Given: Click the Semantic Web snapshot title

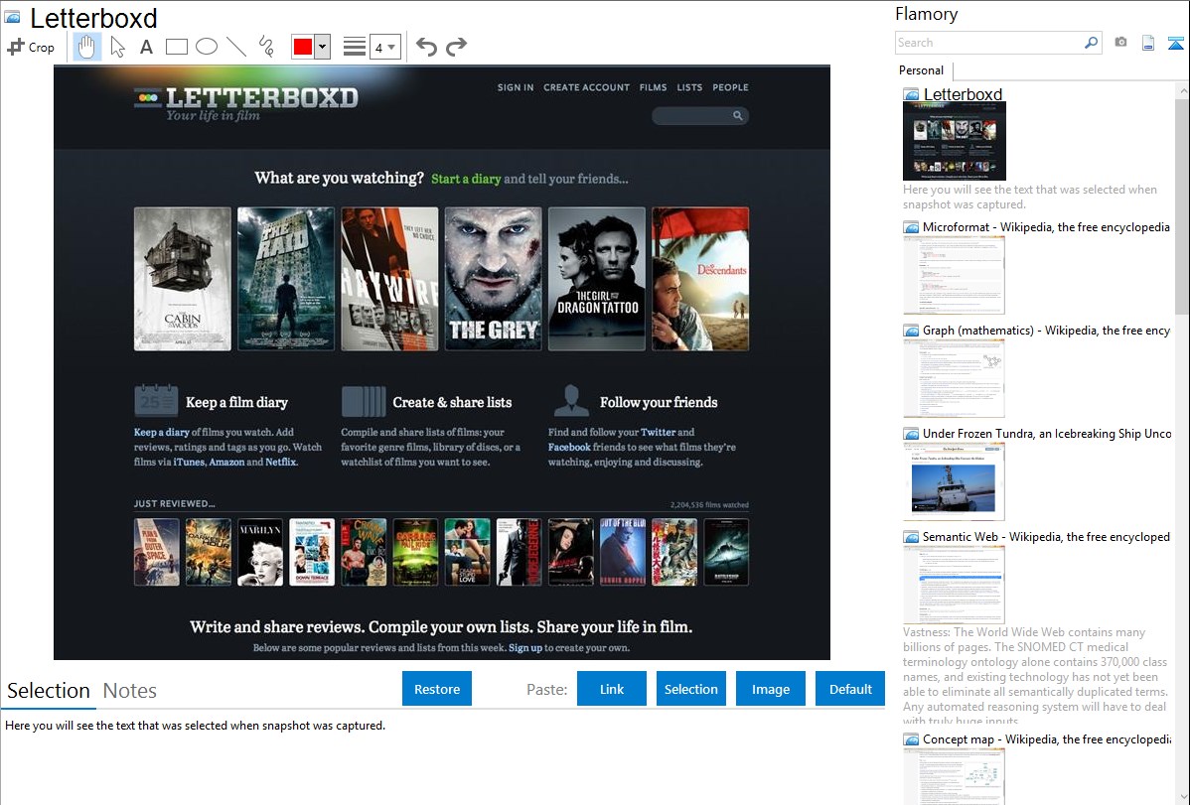Looking at the screenshot, I should coord(1046,536).
